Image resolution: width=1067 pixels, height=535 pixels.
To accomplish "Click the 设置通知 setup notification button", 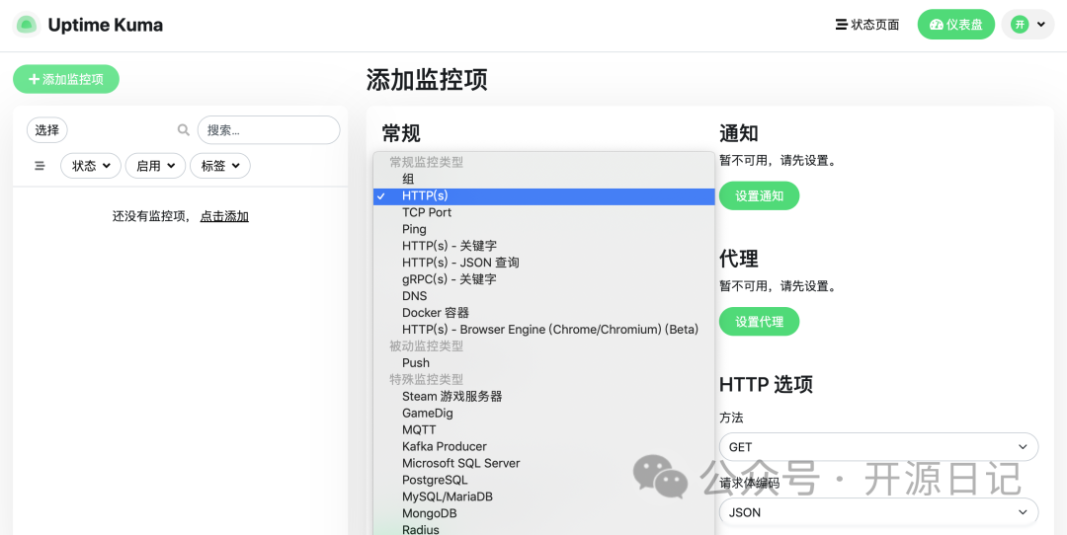I will [759, 196].
